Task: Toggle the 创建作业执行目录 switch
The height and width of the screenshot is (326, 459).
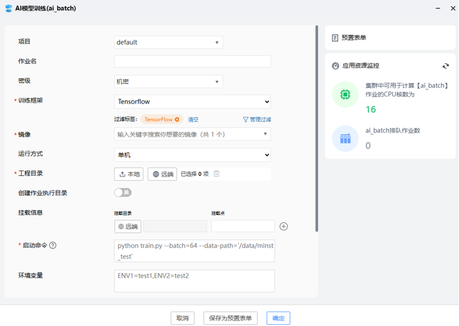Action: [123, 193]
